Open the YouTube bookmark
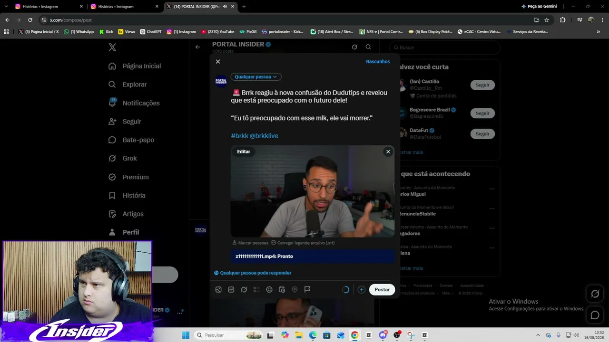 (218, 32)
